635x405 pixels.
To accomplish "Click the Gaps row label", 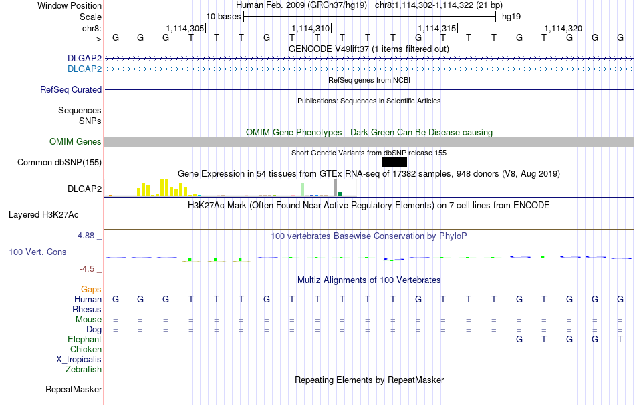I will click(x=91, y=289).
